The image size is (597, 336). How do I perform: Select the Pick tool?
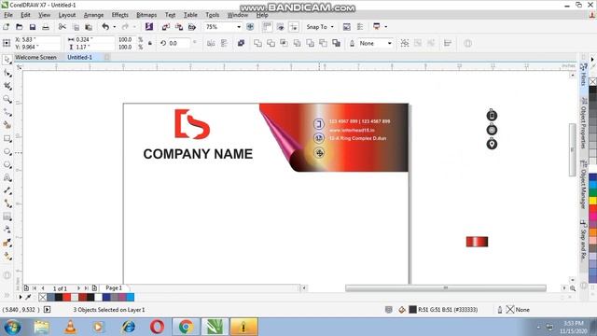(7, 60)
